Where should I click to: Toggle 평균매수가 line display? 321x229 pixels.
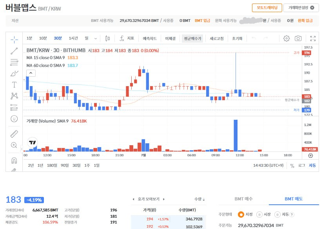(x=192, y=38)
